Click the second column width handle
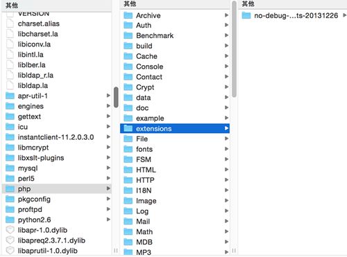 pyautogui.click(x=234, y=251)
